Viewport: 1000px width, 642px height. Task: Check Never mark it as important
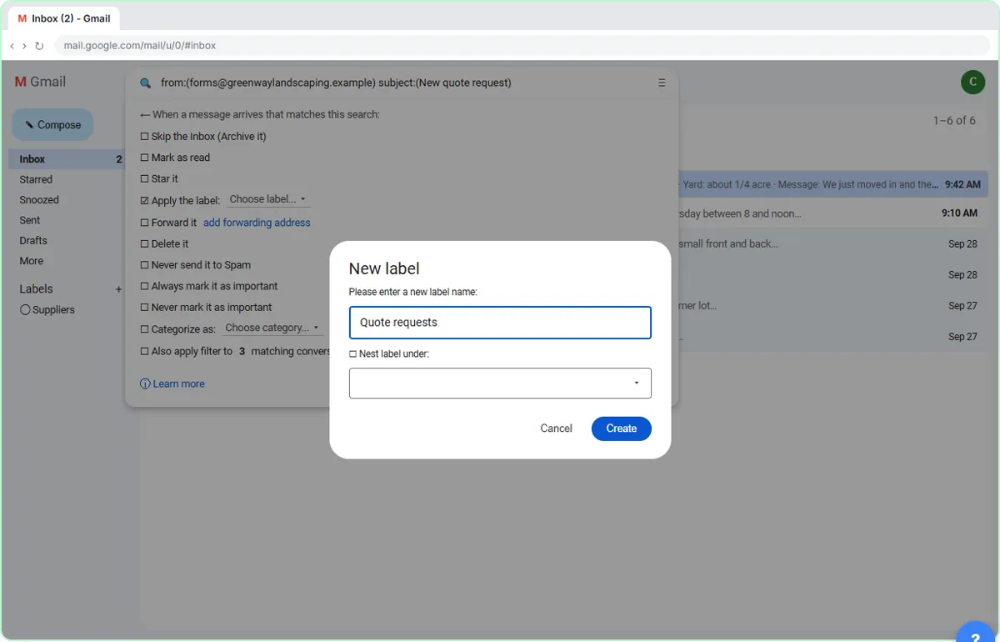[144, 308]
